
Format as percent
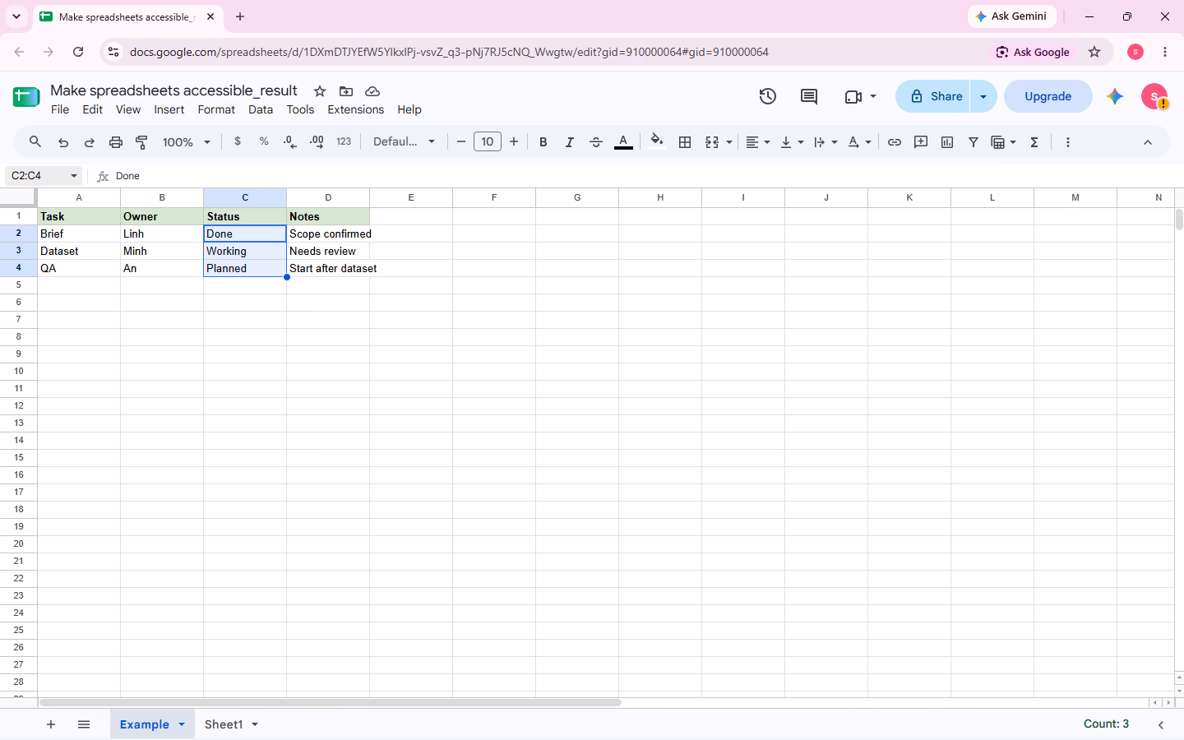pyautogui.click(x=264, y=141)
